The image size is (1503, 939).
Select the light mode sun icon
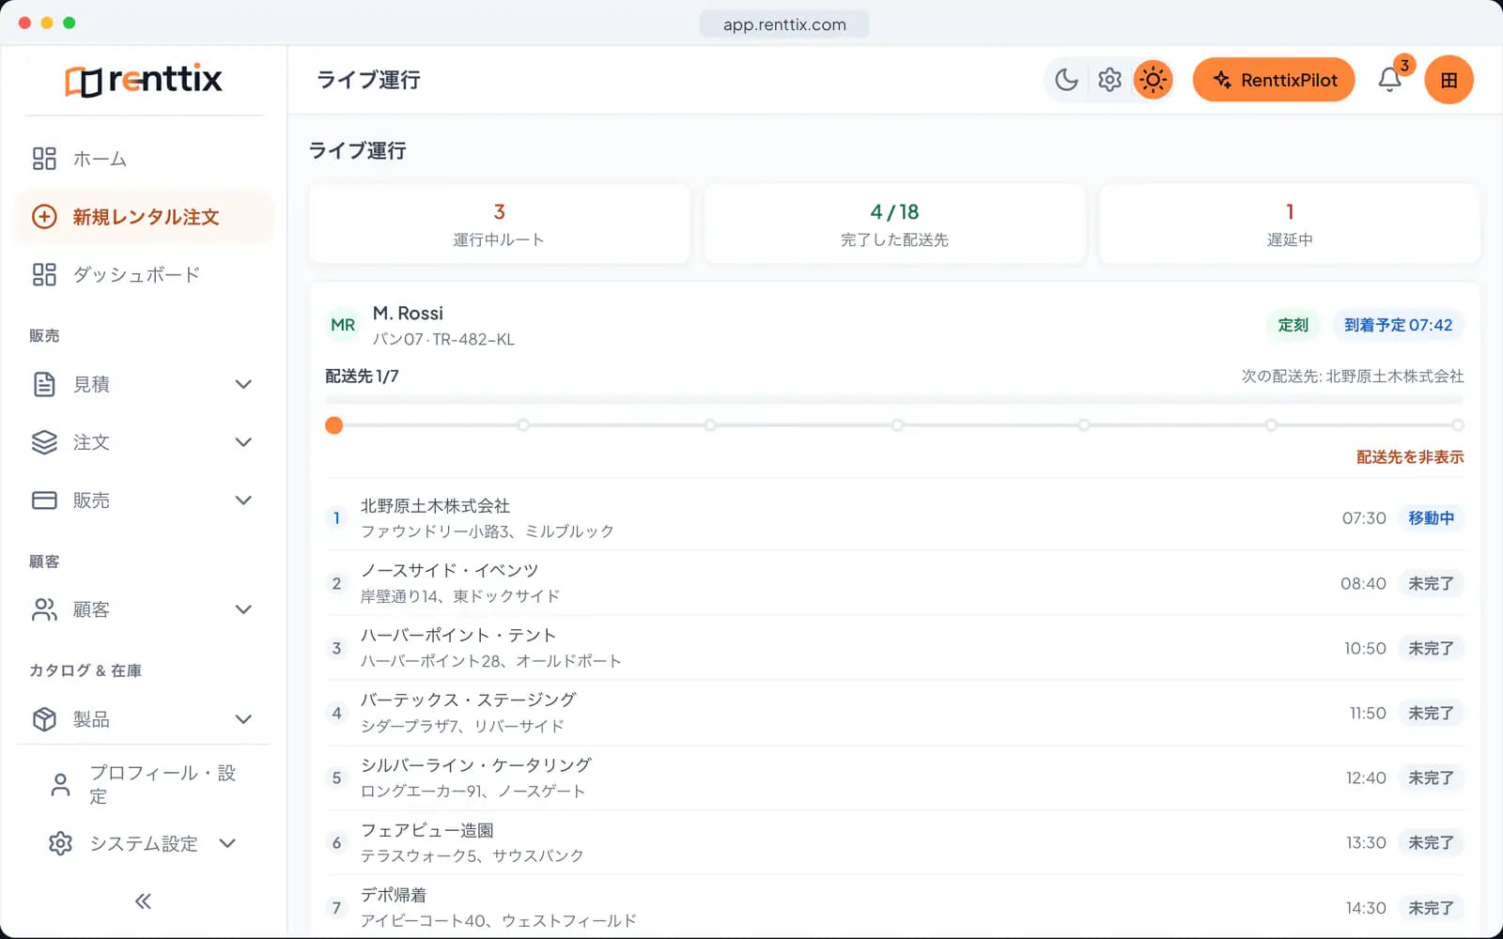(x=1153, y=80)
